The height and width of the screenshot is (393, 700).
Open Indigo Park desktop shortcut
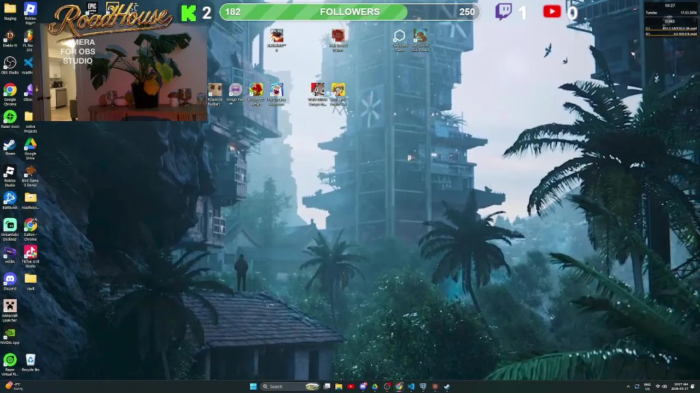[x=236, y=92]
